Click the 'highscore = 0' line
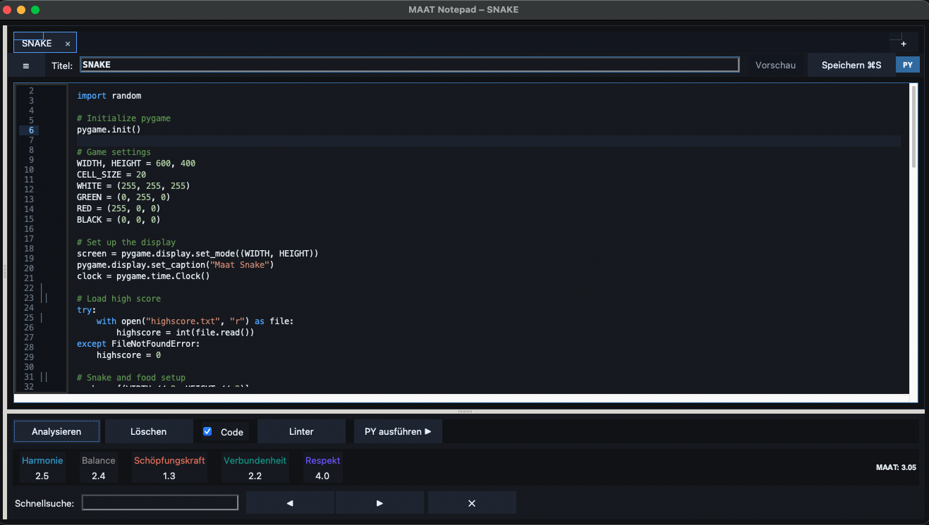Image resolution: width=929 pixels, height=525 pixels. [x=128, y=355]
